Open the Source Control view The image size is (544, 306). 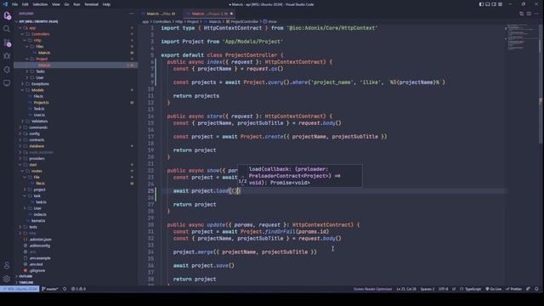click(7, 42)
